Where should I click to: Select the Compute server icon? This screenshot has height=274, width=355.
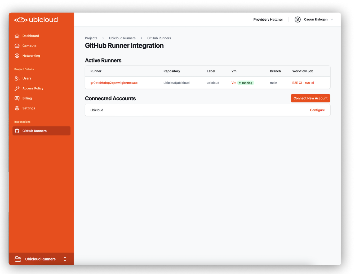point(16,46)
